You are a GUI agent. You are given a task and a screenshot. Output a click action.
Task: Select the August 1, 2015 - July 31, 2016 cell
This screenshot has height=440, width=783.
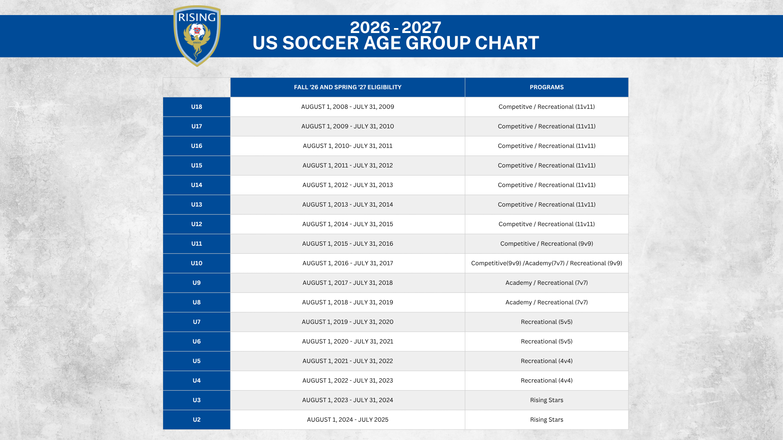pyautogui.click(x=347, y=244)
